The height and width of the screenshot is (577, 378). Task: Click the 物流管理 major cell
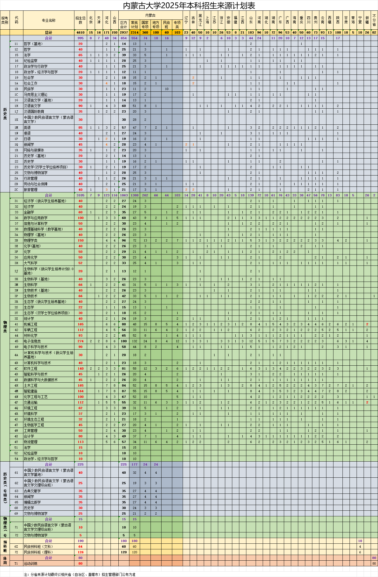pyautogui.click(x=49, y=442)
